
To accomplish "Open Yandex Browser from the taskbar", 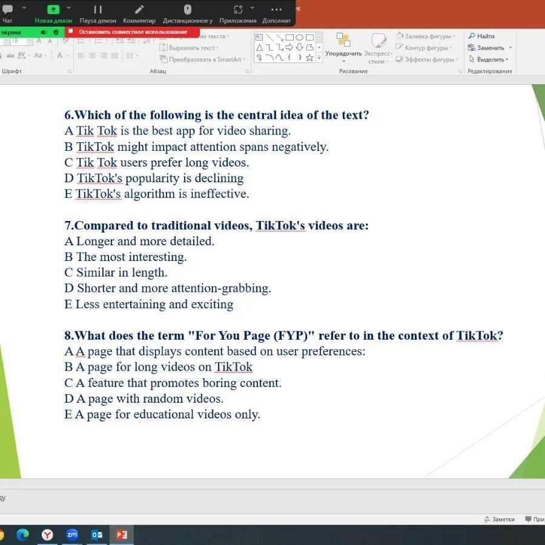I will (47, 535).
